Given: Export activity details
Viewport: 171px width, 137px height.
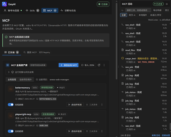Looking at the screenshot, I should tap(157, 10).
